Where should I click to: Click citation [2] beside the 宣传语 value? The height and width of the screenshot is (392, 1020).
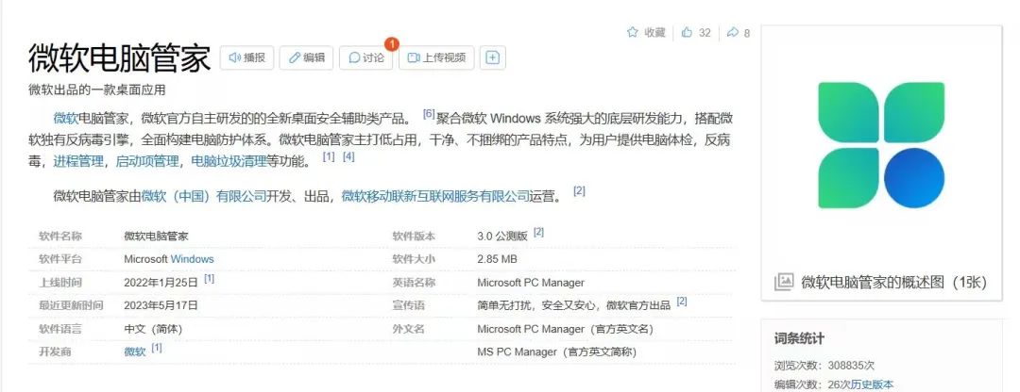682,302
